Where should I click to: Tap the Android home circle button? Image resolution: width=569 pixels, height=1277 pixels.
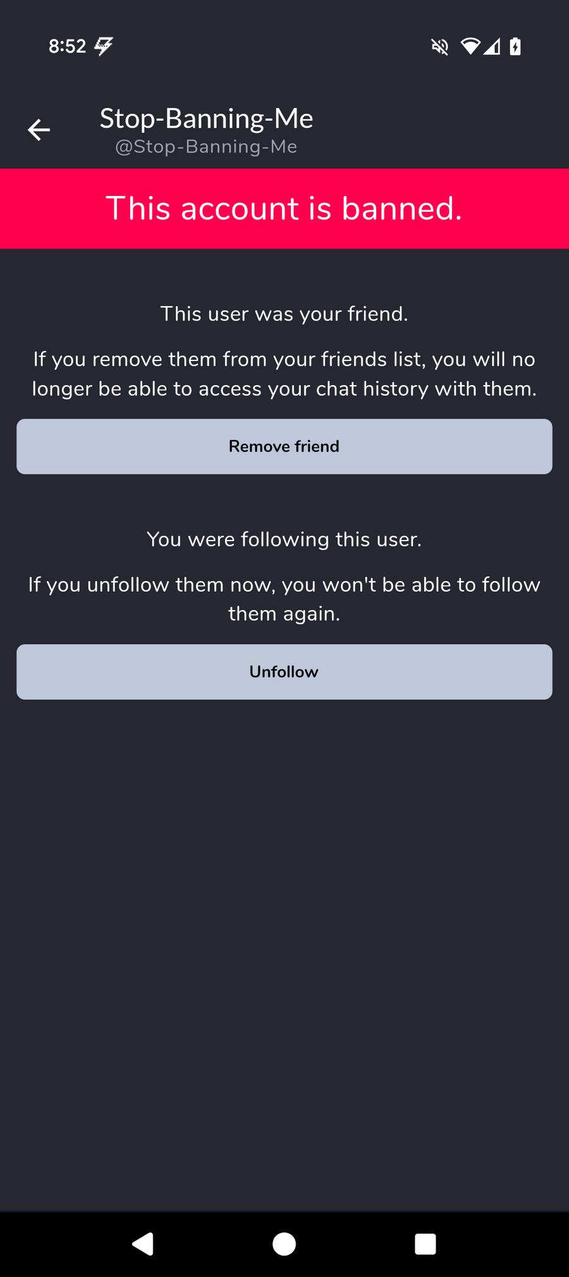click(284, 1244)
